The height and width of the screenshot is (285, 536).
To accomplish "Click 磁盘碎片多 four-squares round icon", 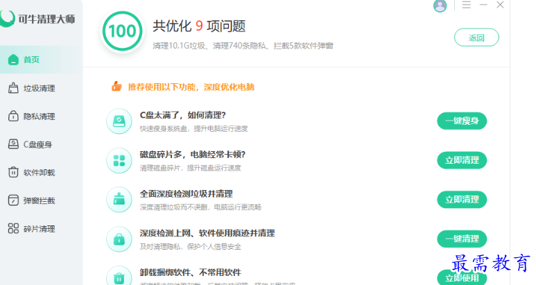I will pos(119,161).
